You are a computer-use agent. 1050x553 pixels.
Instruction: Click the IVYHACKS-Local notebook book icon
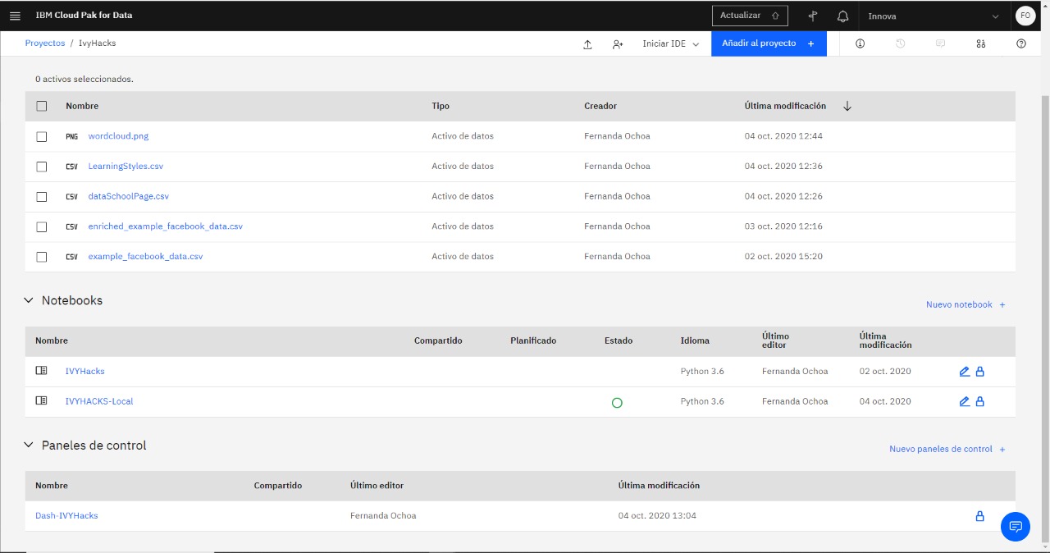[41, 401]
